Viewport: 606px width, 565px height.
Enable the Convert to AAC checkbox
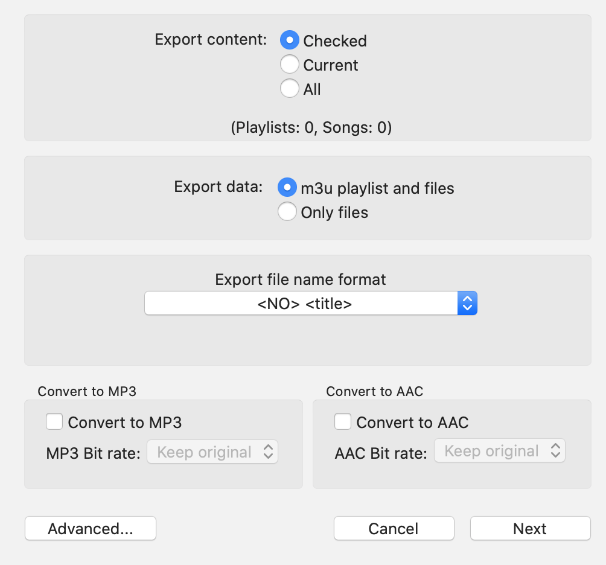pyautogui.click(x=343, y=421)
